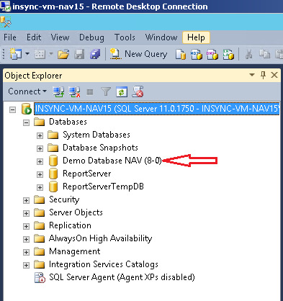This screenshot has height=301, width=283.
Task: Expand AlwaysOn High Availability folder
Action: pyautogui.click(x=26, y=240)
